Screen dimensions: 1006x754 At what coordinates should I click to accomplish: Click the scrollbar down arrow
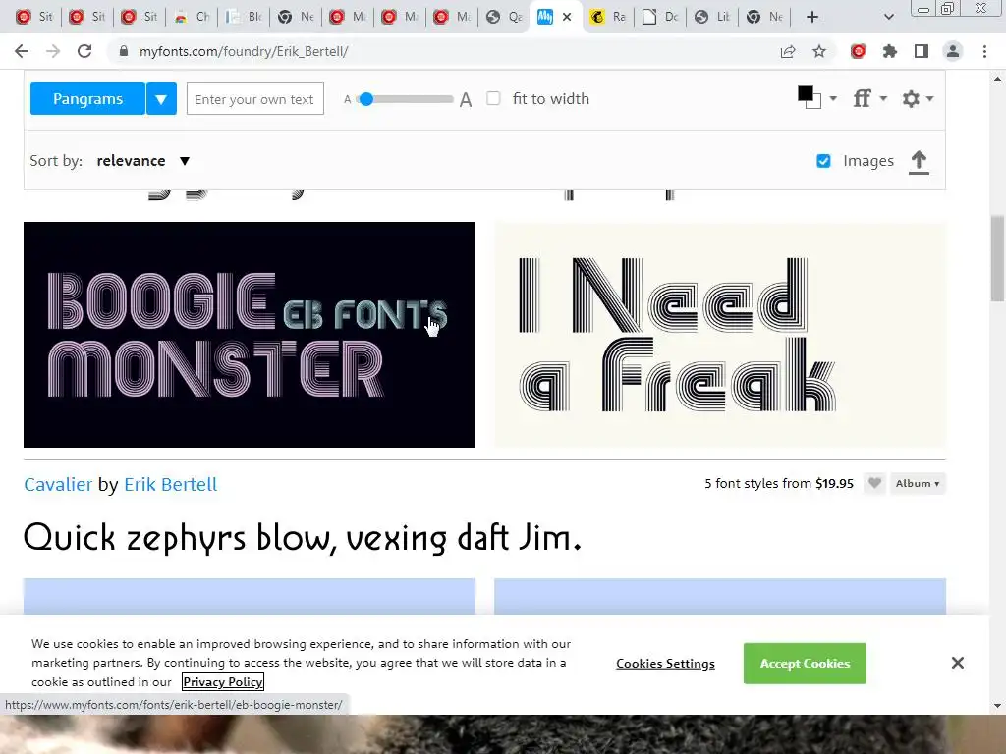997,706
